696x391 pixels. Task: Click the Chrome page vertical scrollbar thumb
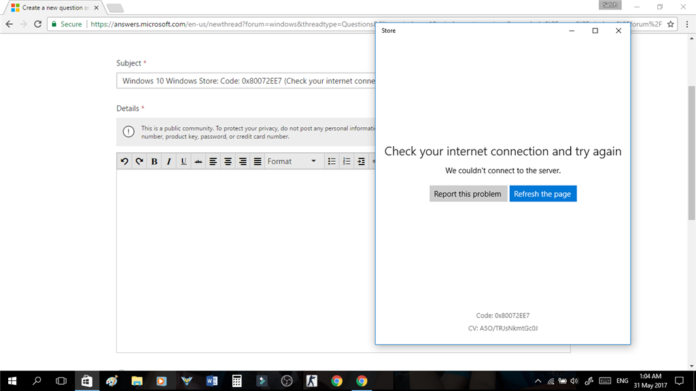click(691, 152)
